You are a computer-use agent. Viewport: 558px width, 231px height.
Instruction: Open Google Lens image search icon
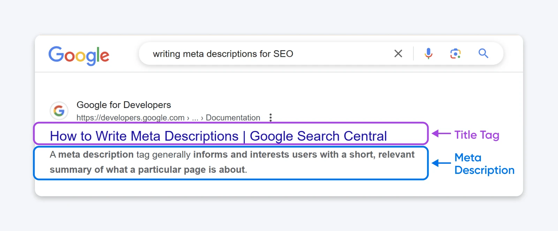click(455, 54)
